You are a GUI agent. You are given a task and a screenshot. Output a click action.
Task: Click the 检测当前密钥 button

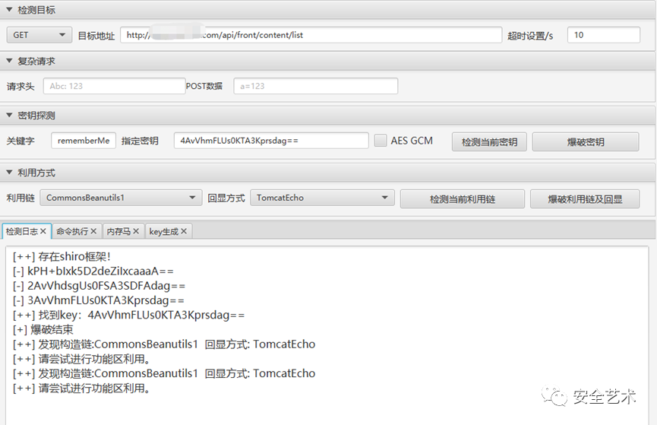click(x=489, y=141)
